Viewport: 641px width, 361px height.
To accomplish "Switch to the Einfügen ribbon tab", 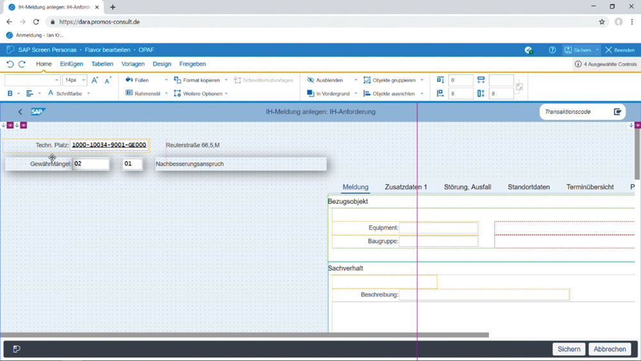I will click(x=71, y=64).
